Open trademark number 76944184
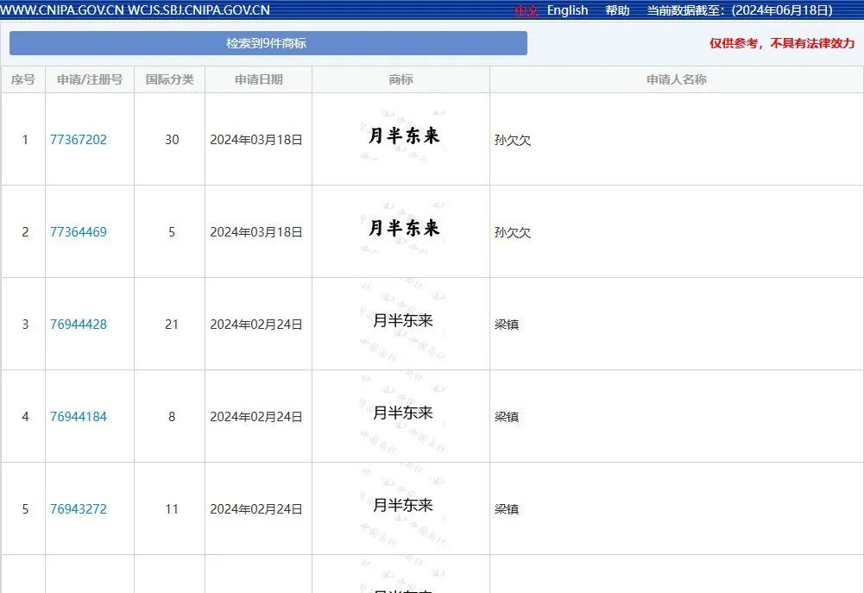The height and width of the screenshot is (593, 864). pyautogui.click(x=79, y=417)
